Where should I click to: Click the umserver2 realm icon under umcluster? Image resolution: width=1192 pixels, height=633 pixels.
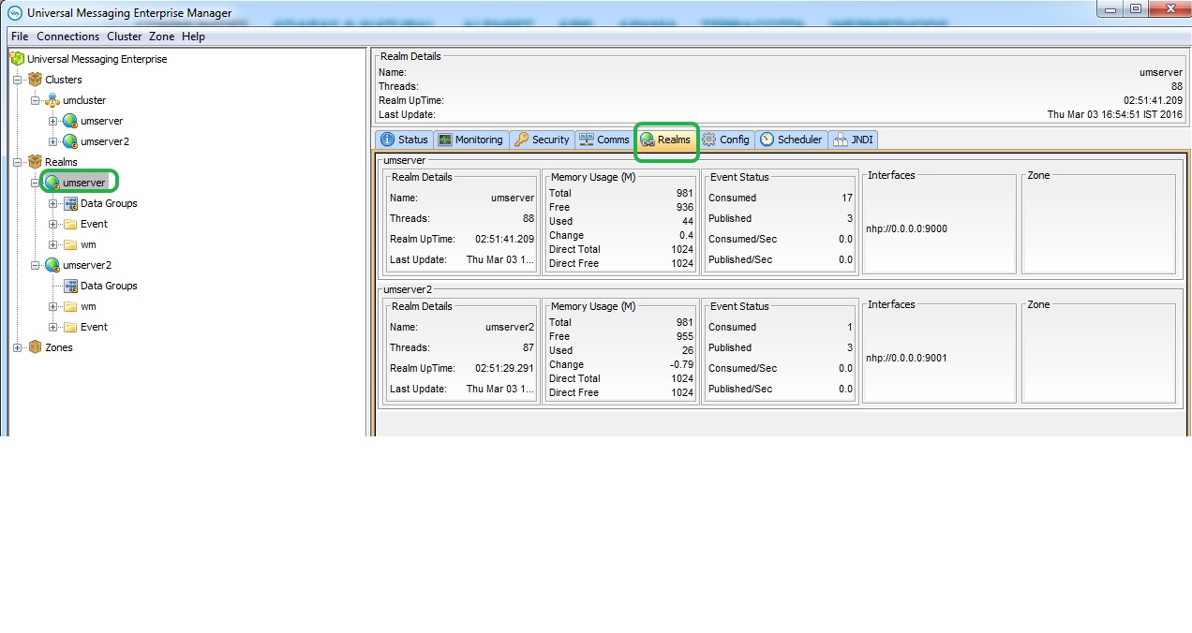point(70,141)
